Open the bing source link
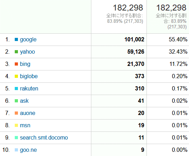Image resolution: width=189 pixels, height=156 pixels. pos(25,64)
